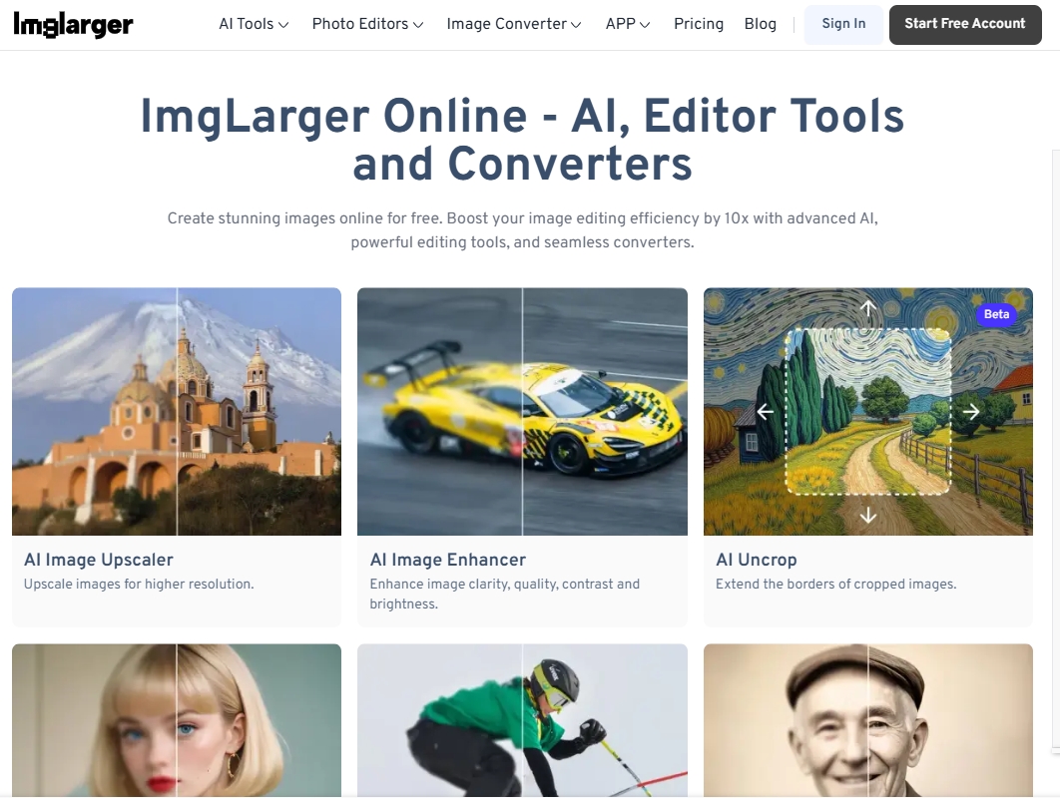Click the AI Image Enhancer title
This screenshot has height=798, width=1060.
coord(447,560)
